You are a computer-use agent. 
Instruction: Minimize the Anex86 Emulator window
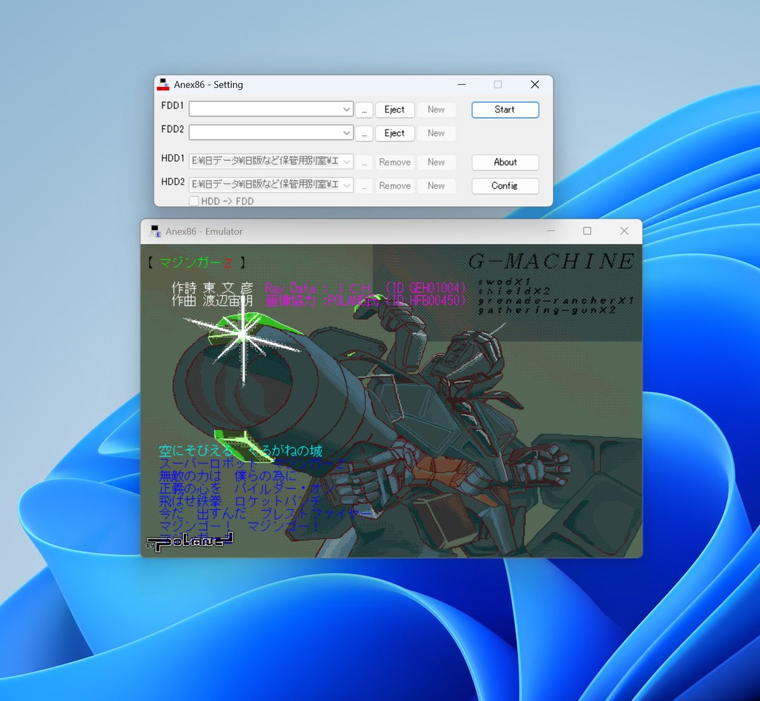[551, 231]
